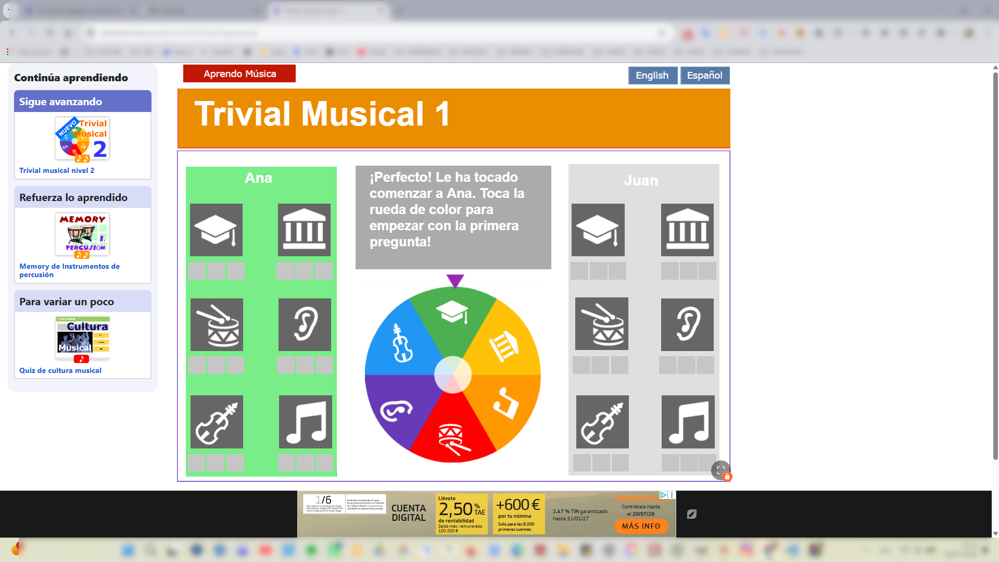Screen dimensions: 999x562
Task: Open the Aprendo Música home button
Action: coord(239,73)
